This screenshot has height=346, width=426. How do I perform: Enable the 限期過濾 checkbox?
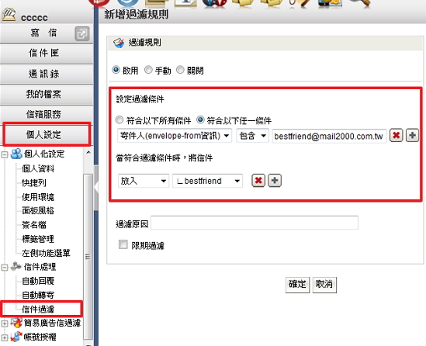tap(123, 244)
